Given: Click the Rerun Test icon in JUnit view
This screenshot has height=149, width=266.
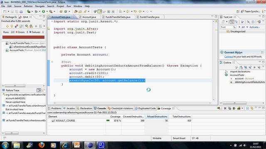Looking at the screenshot, I should (x=27, y=26).
